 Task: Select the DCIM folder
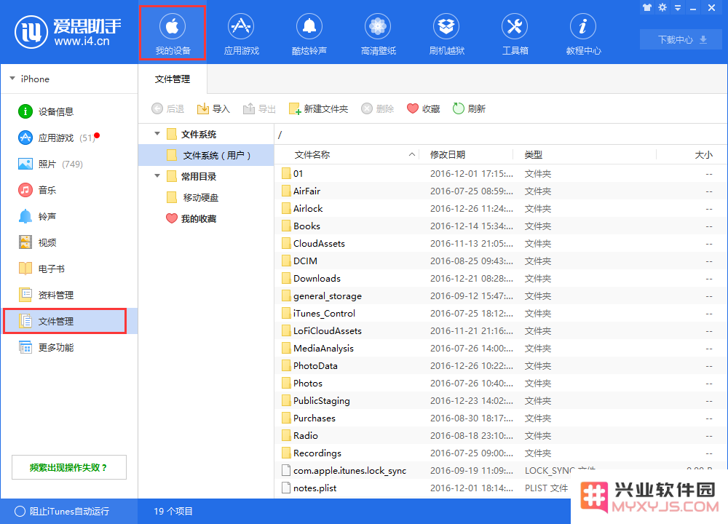tap(499, 261)
